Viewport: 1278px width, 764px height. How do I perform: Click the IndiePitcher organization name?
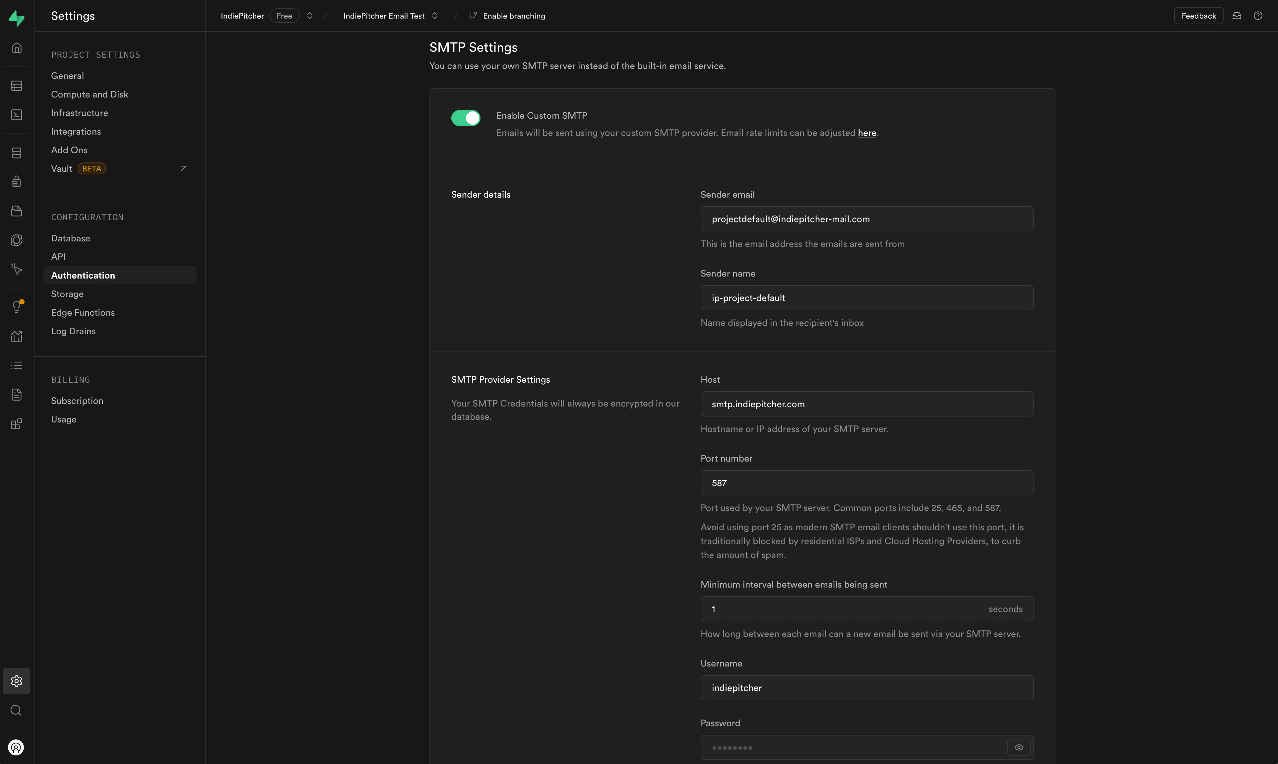coord(242,16)
